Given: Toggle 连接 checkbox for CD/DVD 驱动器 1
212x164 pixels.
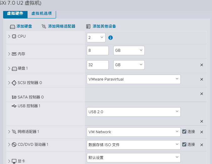Looking at the screenshot, I should [184, 144].
